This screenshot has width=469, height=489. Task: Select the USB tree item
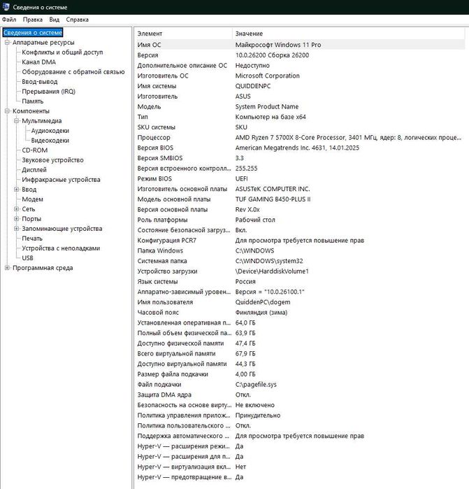pyautogui.click(x=27, y=258)
